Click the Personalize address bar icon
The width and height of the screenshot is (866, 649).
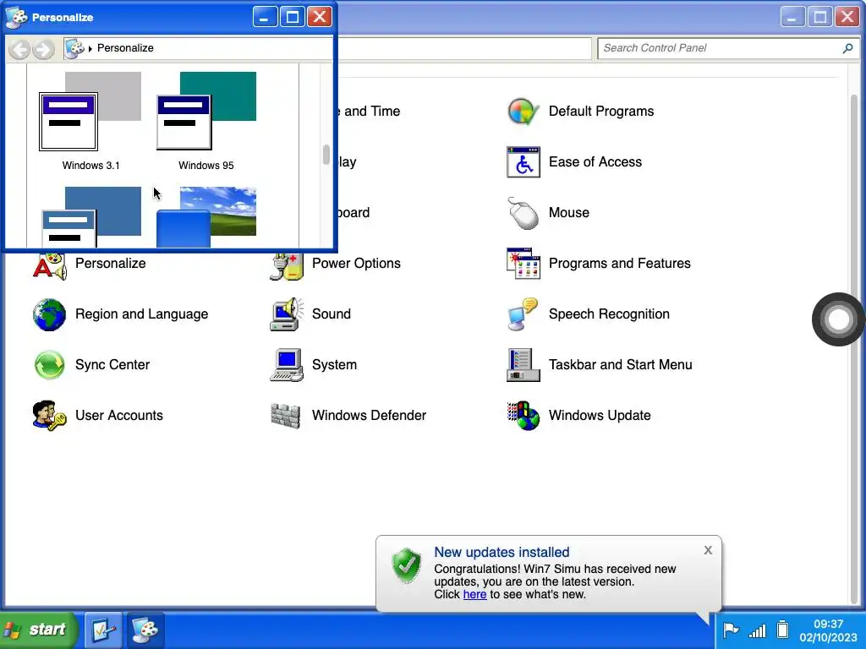tap(74, 48)
